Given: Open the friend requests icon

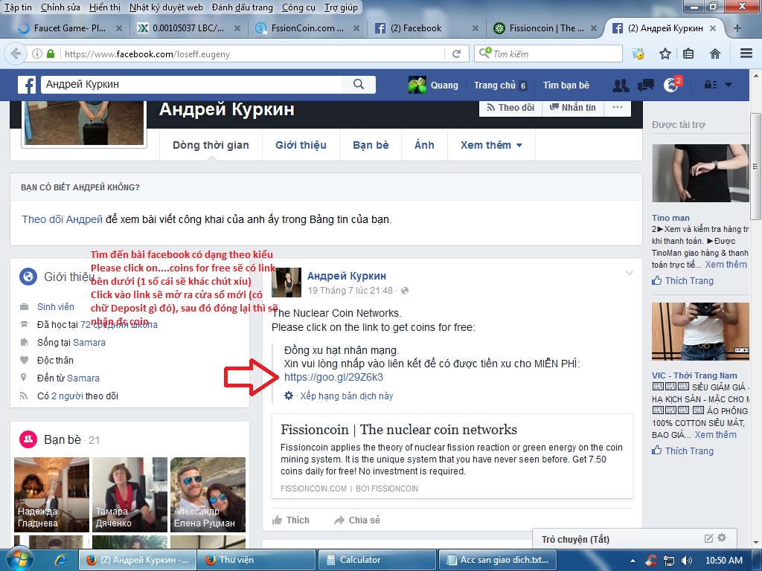Looking at the screenshot, I should pyautogui.click(x=621, y=86).
